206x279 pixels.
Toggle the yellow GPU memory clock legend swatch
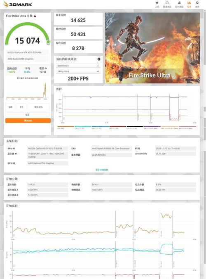170,127
